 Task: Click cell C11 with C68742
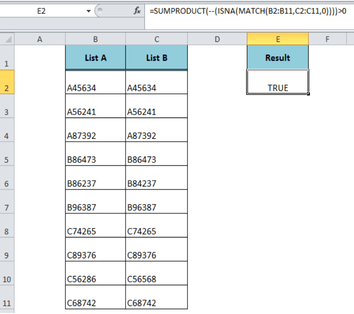tap(157, 297)
